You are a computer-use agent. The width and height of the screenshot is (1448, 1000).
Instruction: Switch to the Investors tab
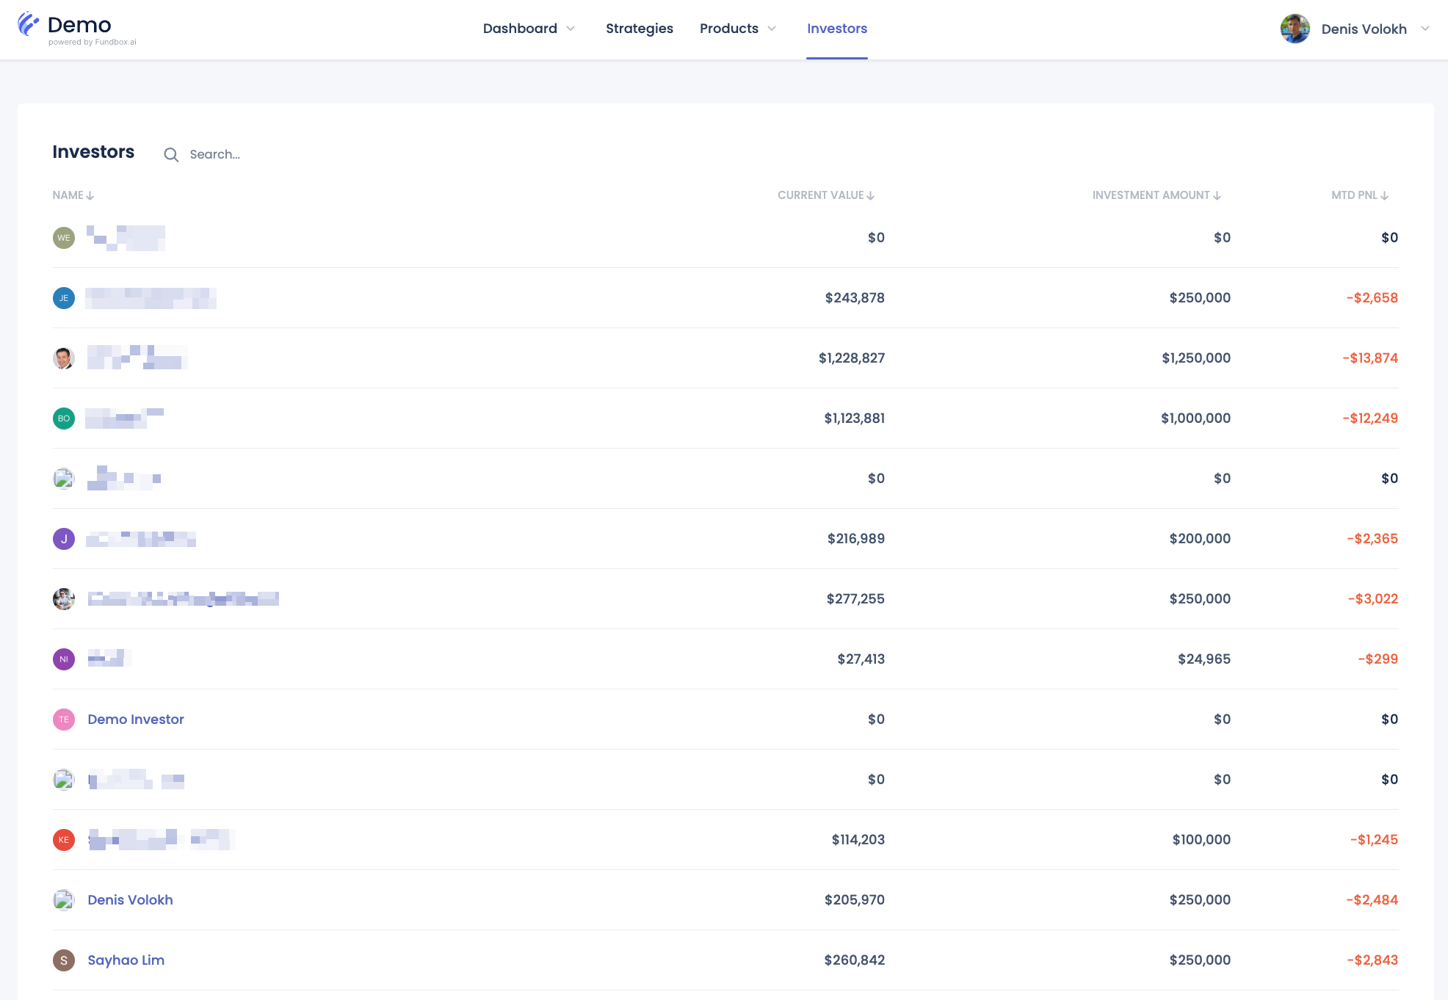tap(837, 29)
